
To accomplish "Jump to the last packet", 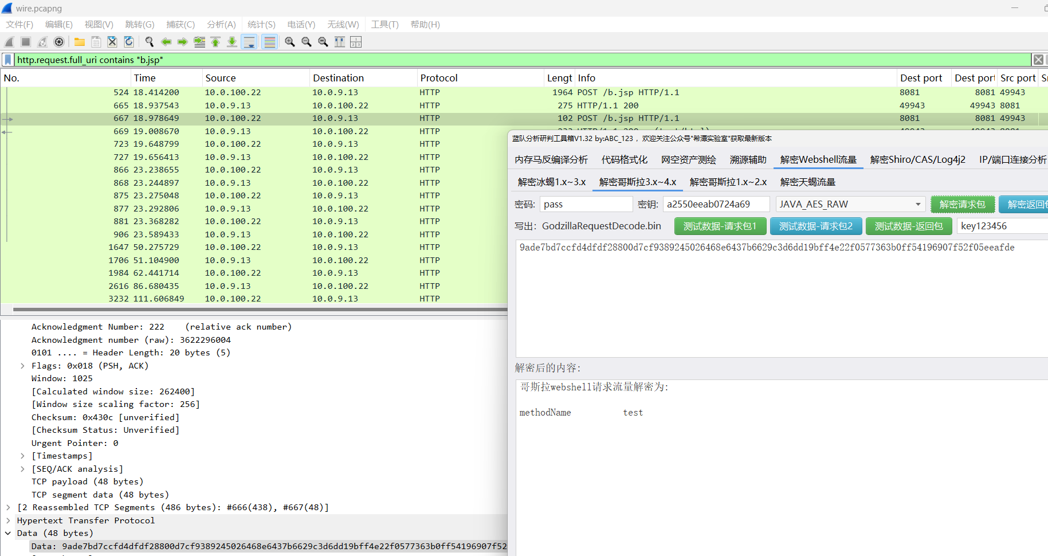I will coord(232,42).
